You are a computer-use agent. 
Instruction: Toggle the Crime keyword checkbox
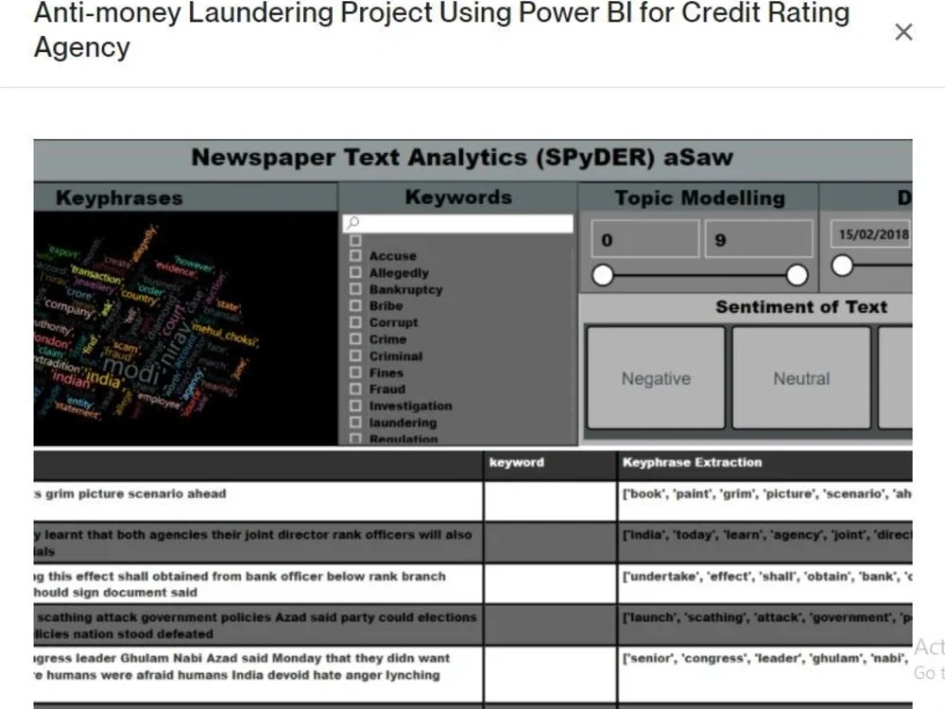click(x=355, y=339)
